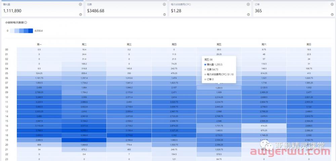
Task: Select the 周五 21 cell 1,029.75
Action: click(219, 150)
